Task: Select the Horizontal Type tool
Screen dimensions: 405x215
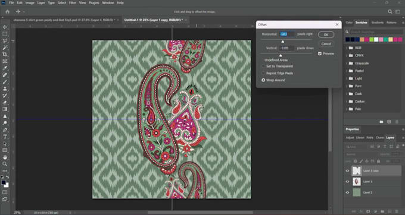Action: (5, 137)
